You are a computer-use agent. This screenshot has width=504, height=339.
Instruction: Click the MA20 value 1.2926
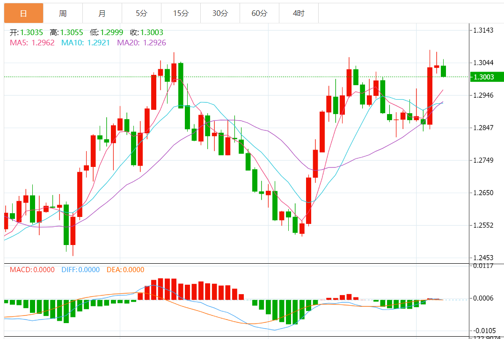click(154, 43)
